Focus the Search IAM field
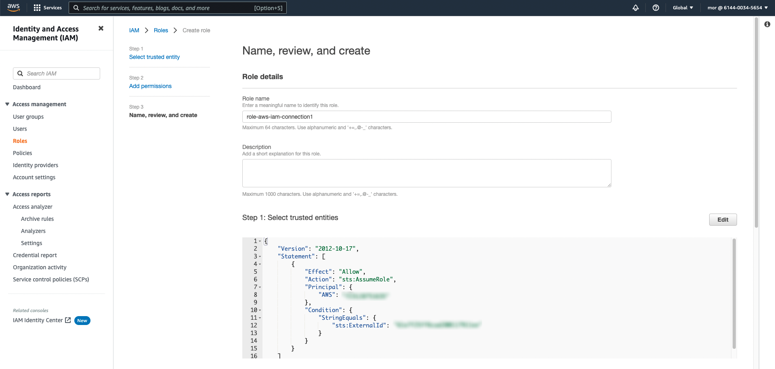This screenshot has height=369, width=775. 57,73
